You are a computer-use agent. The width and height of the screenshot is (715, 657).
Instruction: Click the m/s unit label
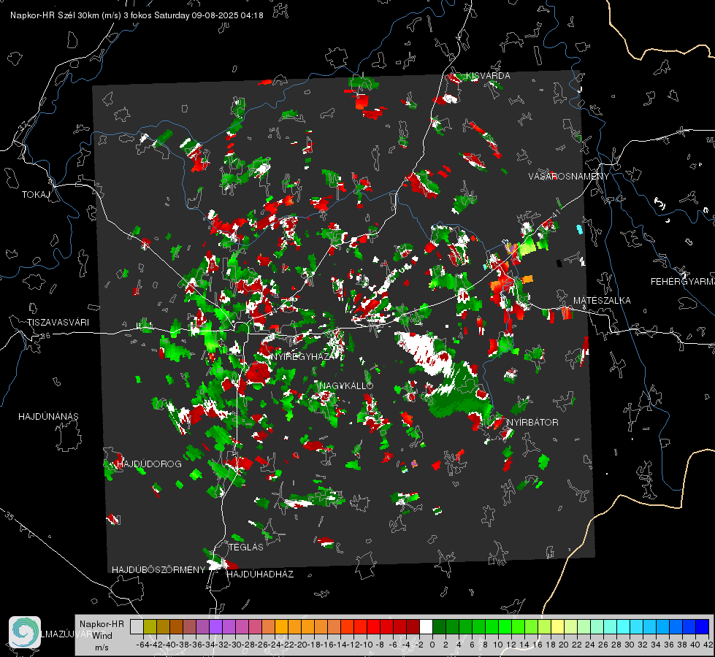(x=102, y=648)
